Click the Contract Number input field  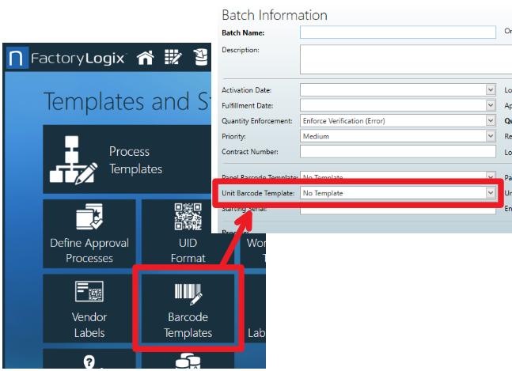point(398,151)
